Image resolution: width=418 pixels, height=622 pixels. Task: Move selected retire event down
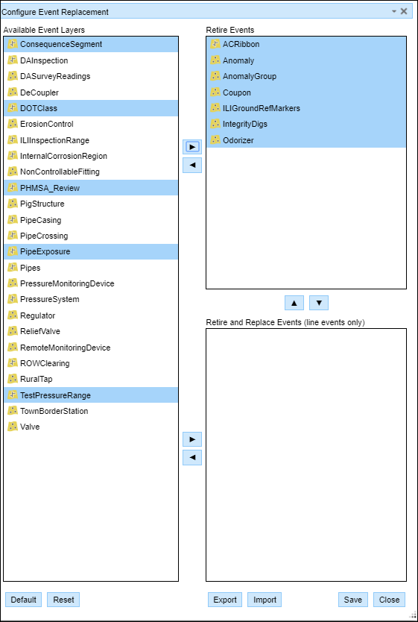pos(319,303)
